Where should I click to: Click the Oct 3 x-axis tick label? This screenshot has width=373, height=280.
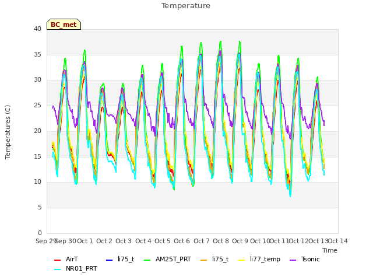pos(124,241)
